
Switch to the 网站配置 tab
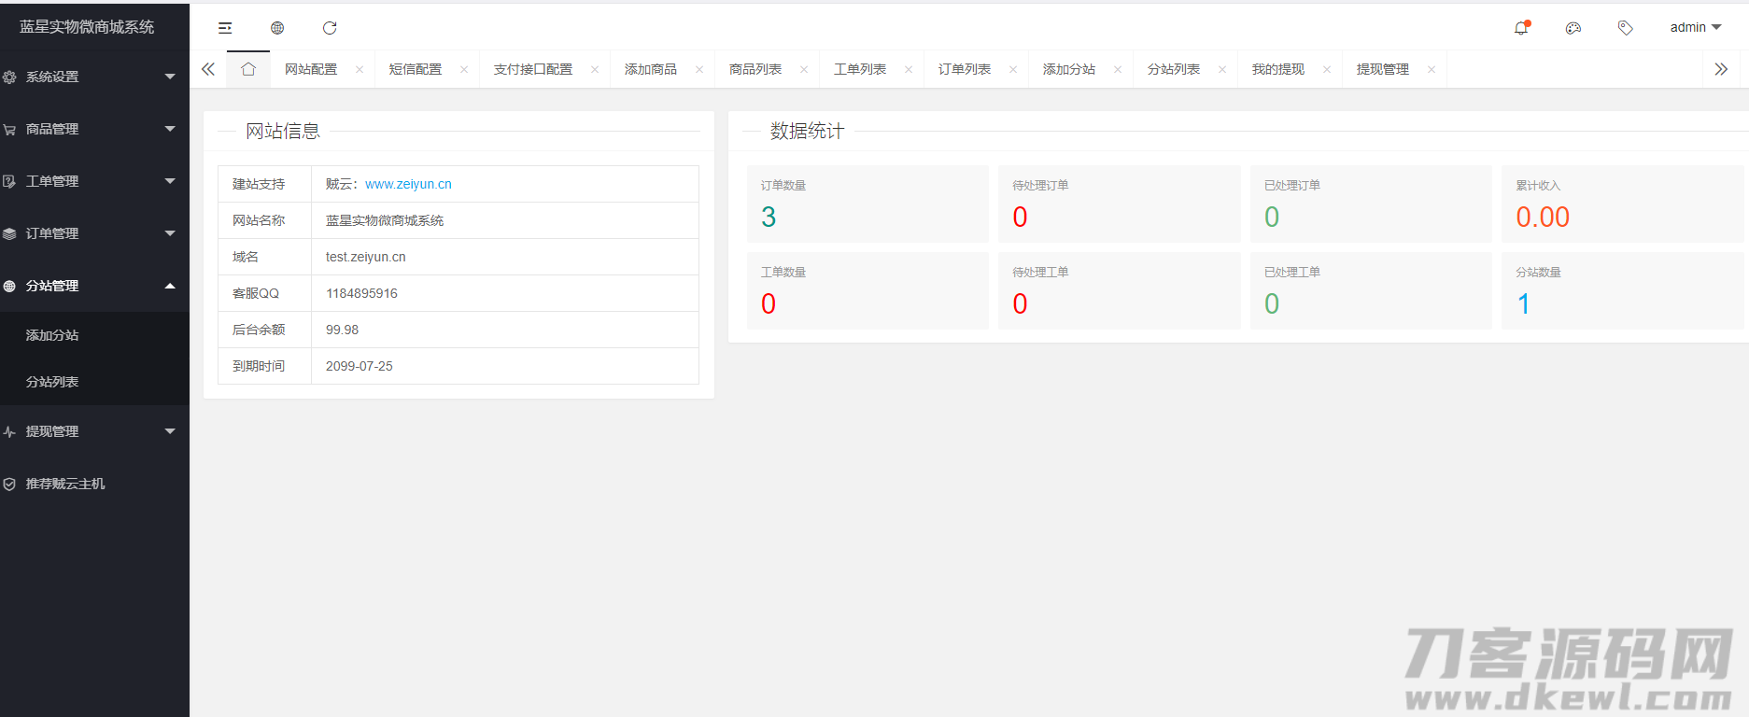311,69
